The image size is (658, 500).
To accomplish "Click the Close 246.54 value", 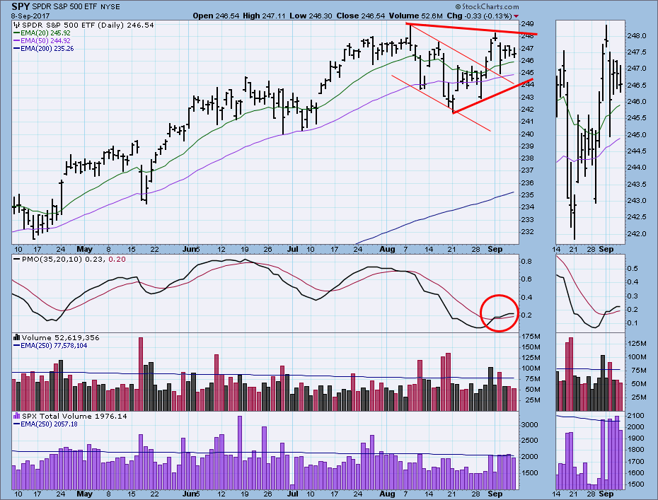I will tap(361, 16).
